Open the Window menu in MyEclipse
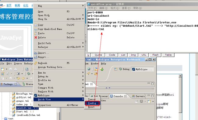 (x=95, y=64)
